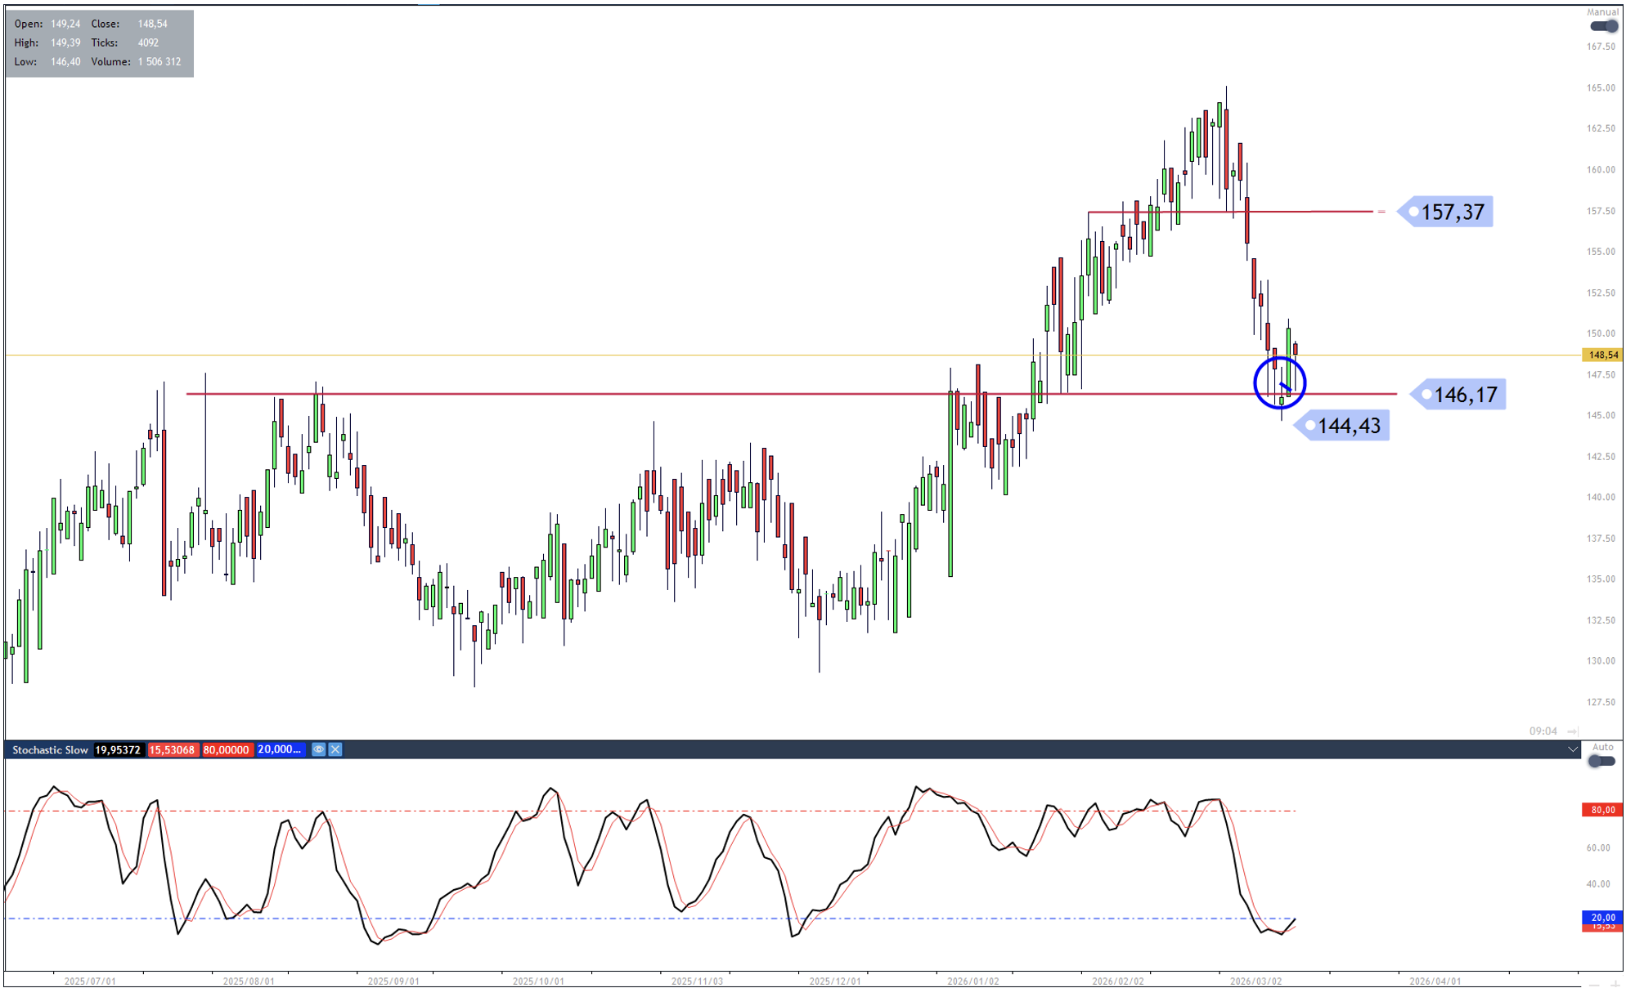
Task: Hide the Stochastic Slow indicator via eye icon
Action: click(318, 749)
